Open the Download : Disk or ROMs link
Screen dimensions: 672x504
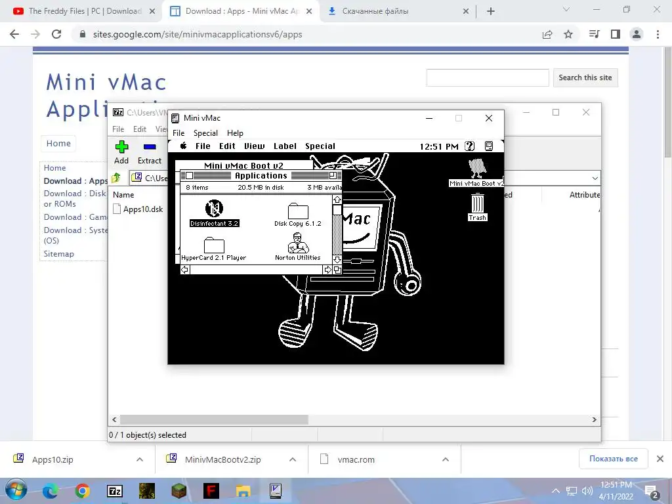coord(75,198)
